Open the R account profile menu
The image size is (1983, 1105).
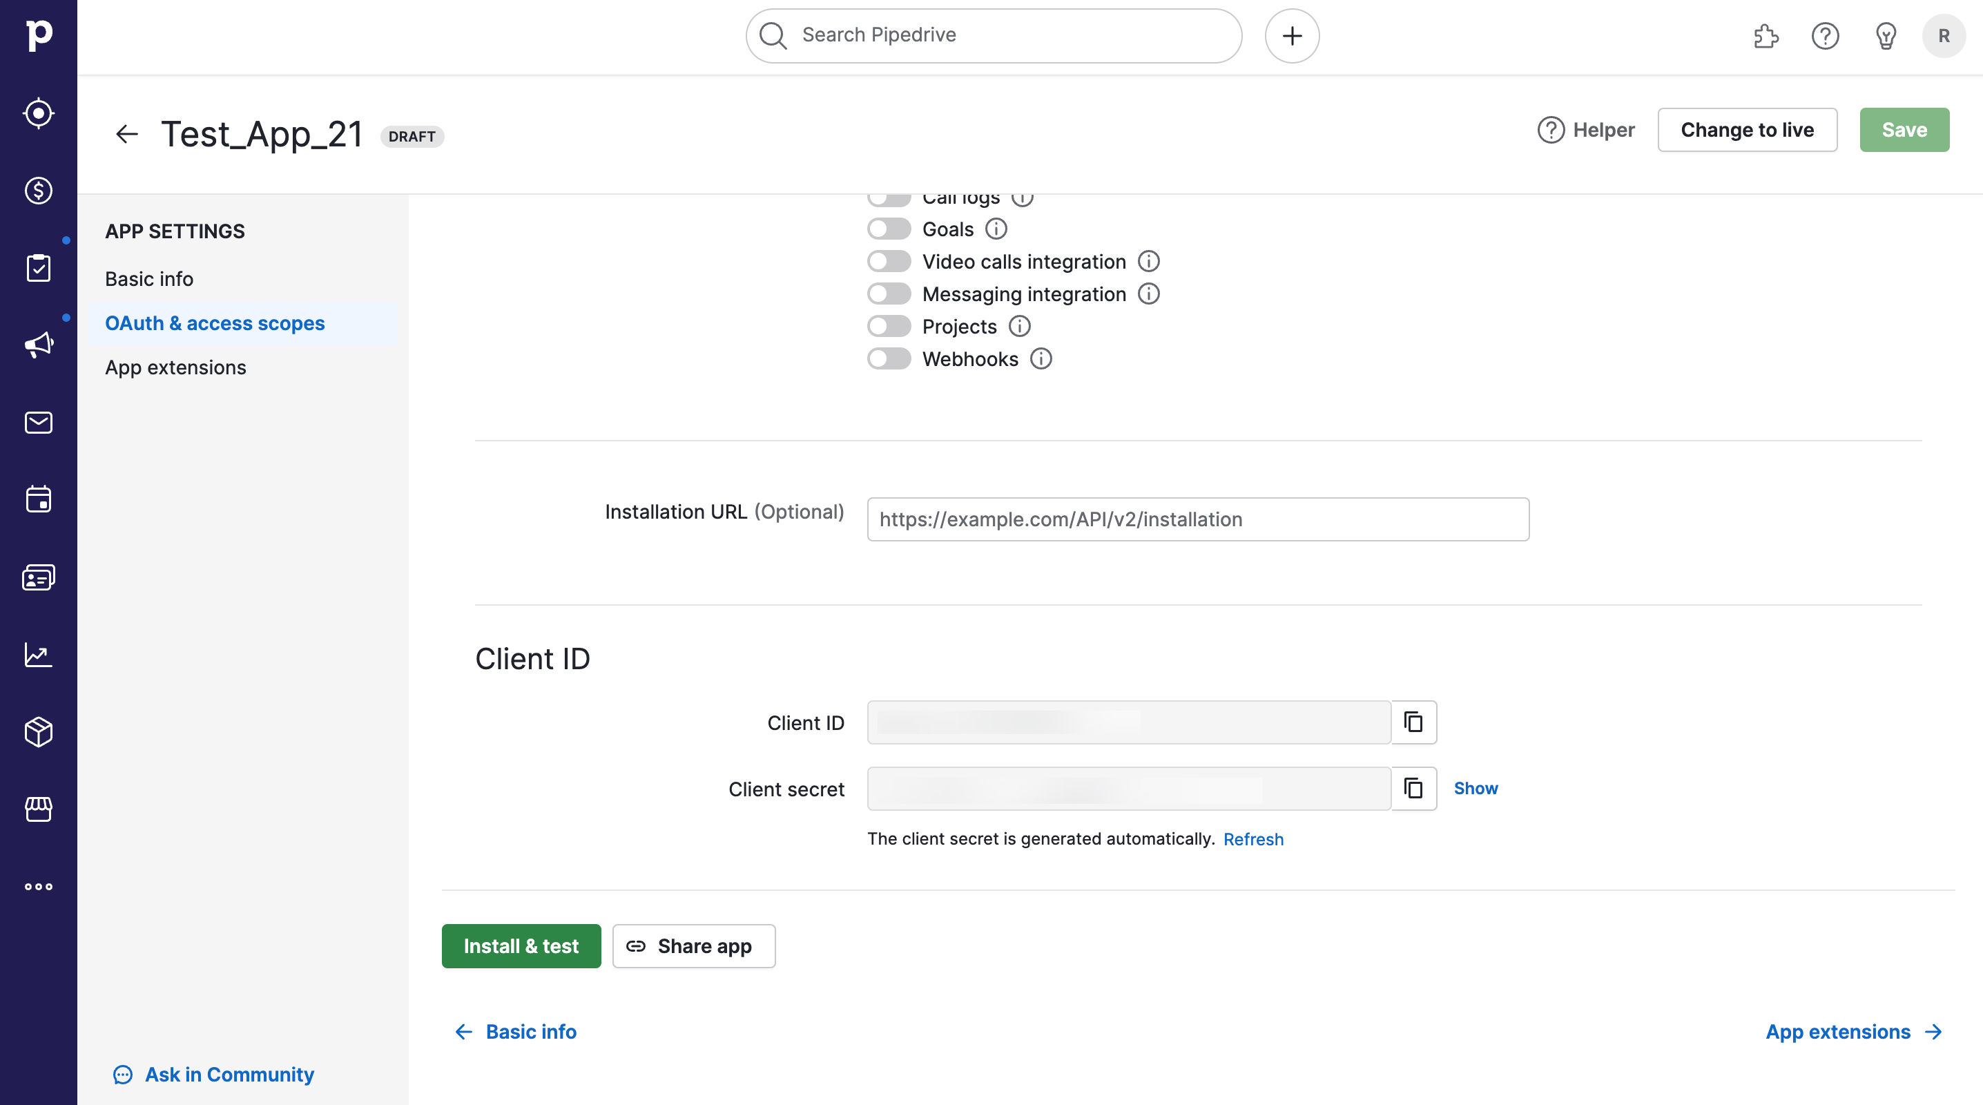point(1943,35)
